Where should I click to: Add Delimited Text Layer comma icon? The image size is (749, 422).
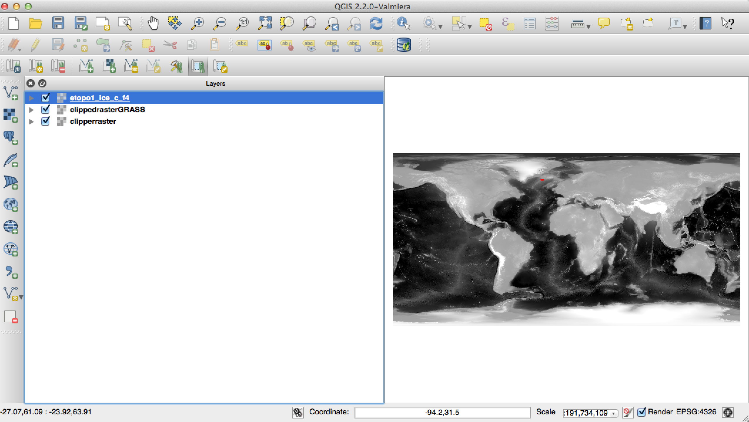point(11,272)
